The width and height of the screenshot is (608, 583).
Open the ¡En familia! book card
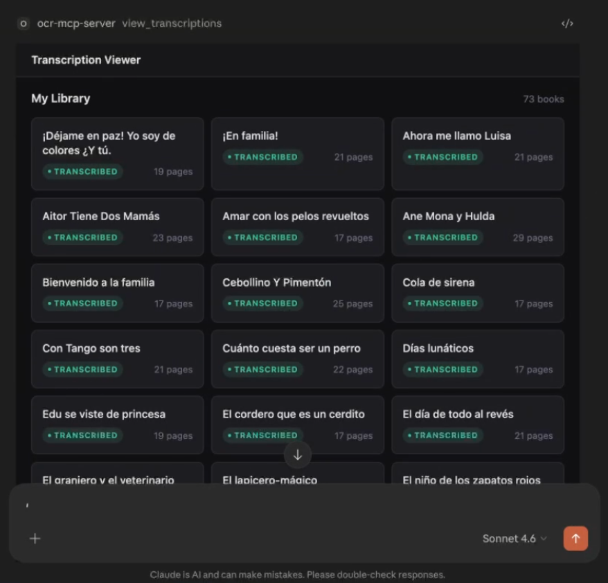click(x=297, y=154)
